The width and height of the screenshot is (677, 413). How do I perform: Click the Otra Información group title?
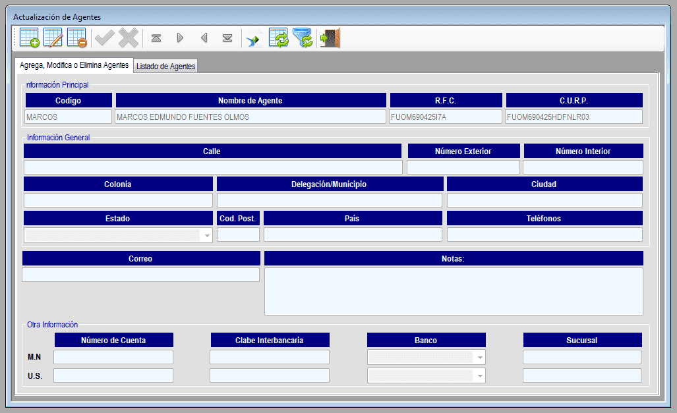coord(52,325)
